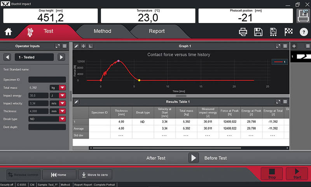This screenshot has height=187, width=311.
Task: Click the pencil edit icon in Results Table 1
Action: tap(77, 102)
